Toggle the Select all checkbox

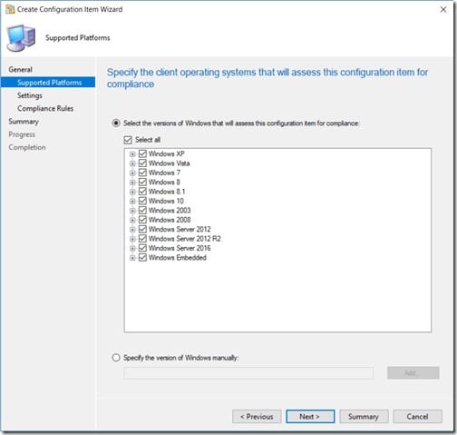point(128,140)
